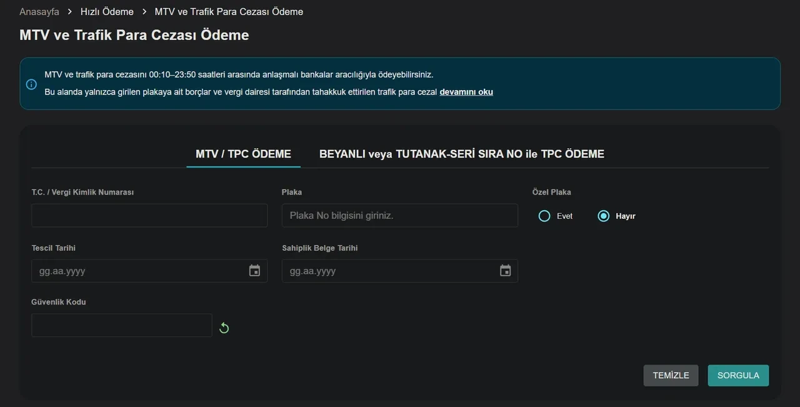Click into the Plaka number field
800x407 pixels.
(399, 215)
